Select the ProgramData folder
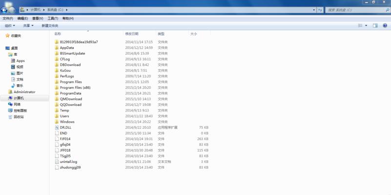This screenshot has height=195, width=391. (x=70, y=94)
